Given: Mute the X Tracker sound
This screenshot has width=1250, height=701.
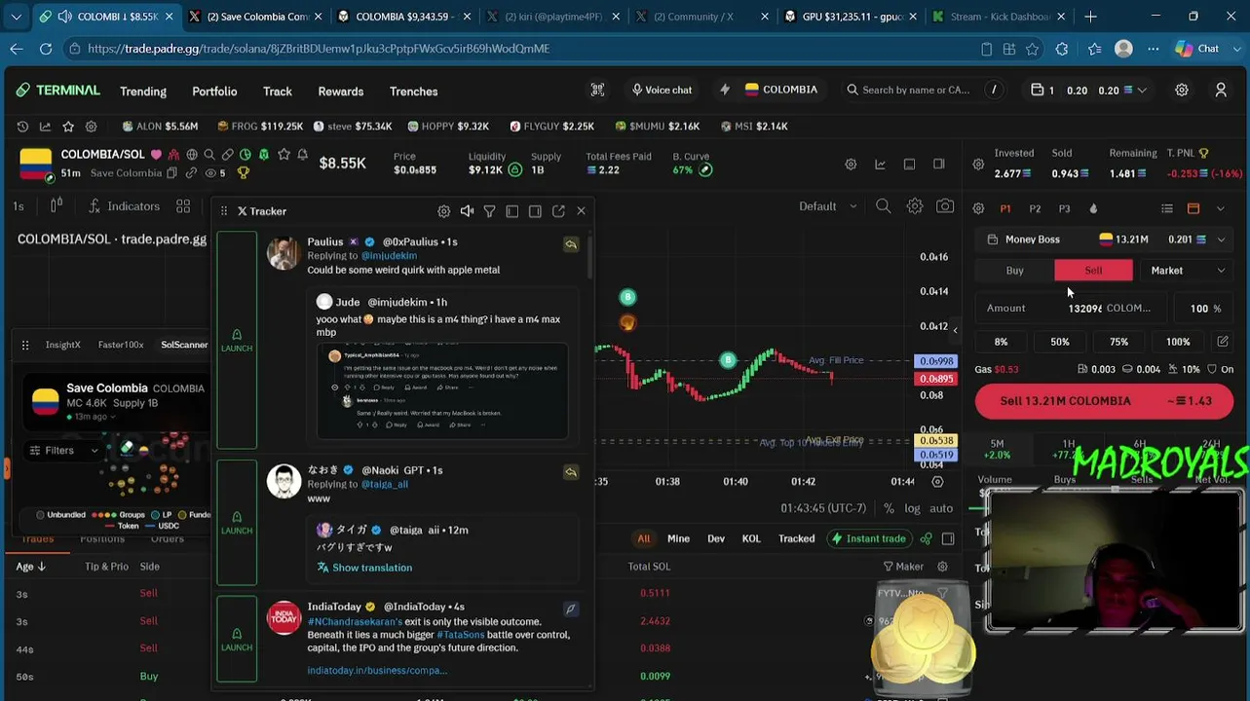Looking at the screenshot, I should tap(467, 211).
